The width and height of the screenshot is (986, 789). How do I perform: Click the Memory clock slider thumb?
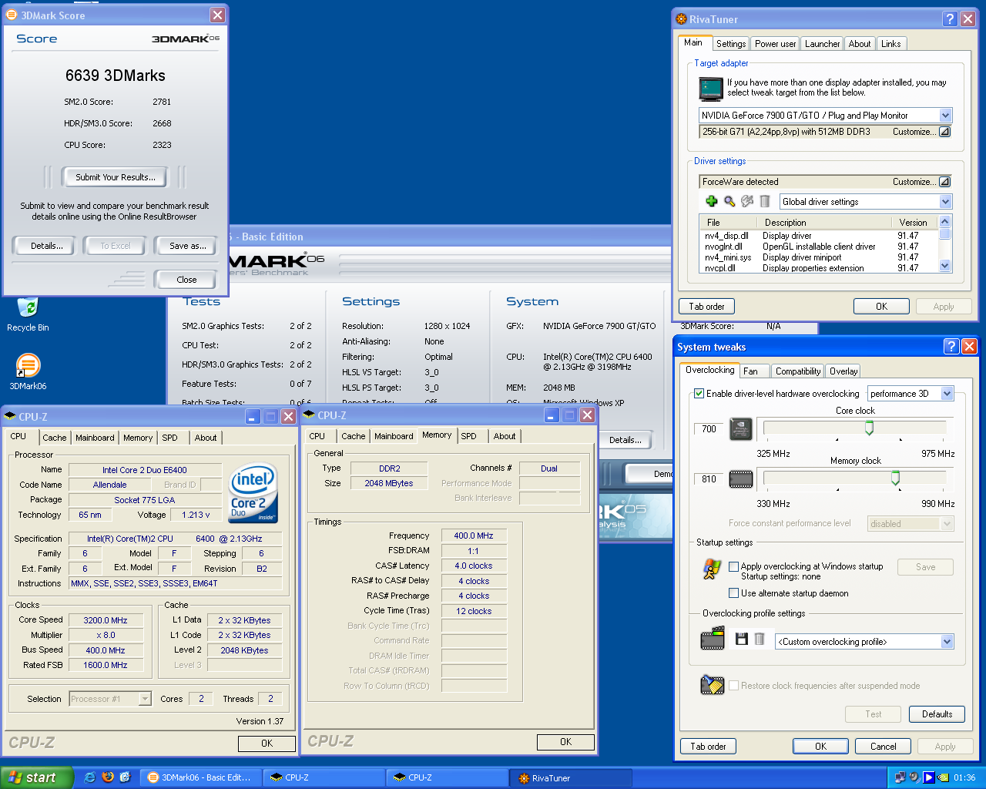895,478
